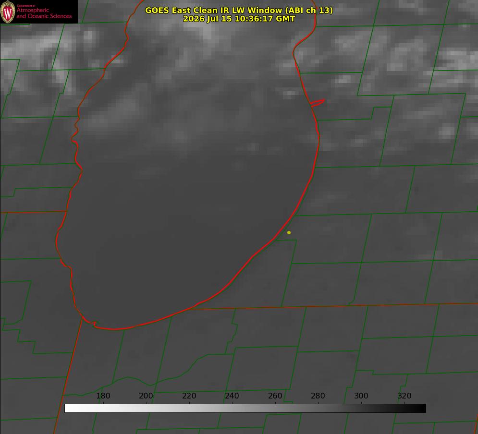The width and height of the screenshot is (478, 434).
Task: Click the 320 colorbar tick label
Action: (x=404, y=396)
